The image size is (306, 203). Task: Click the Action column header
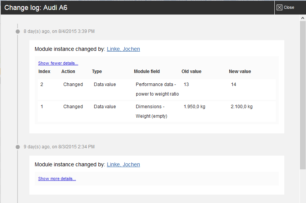coord(68,71)
